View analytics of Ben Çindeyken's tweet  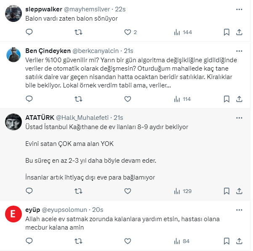coord(182,99)
